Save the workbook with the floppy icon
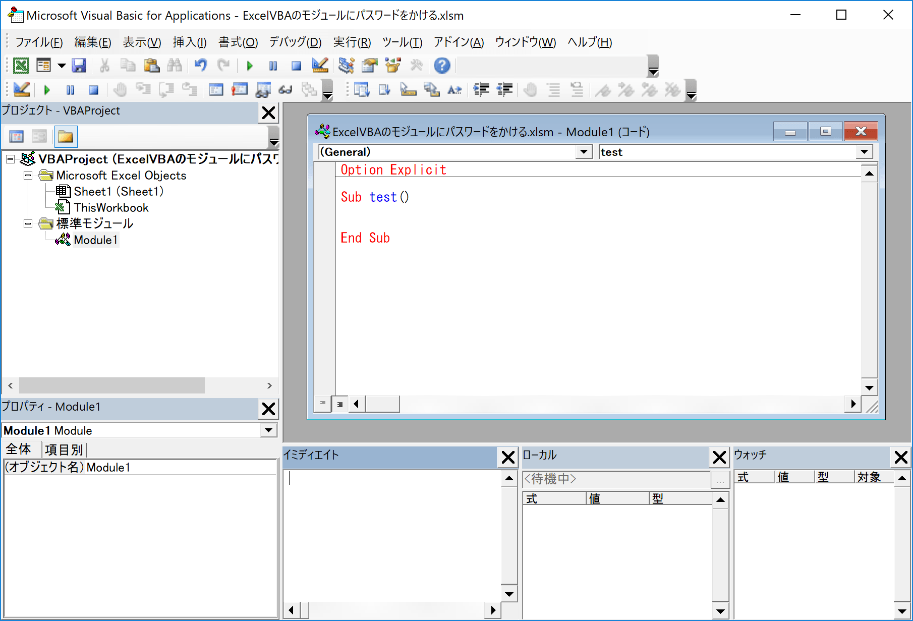 (x=79, y=66)
